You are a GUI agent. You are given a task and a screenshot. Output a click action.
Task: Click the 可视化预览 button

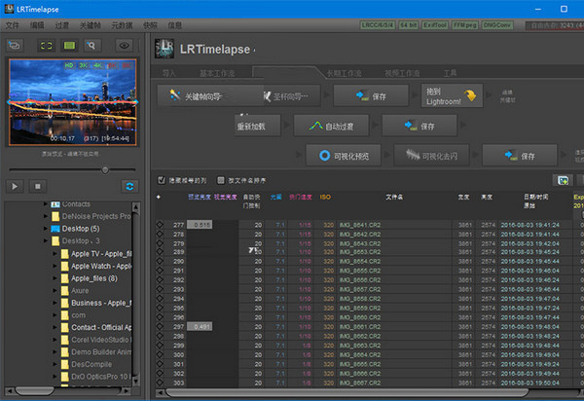[x=343, y=156]
